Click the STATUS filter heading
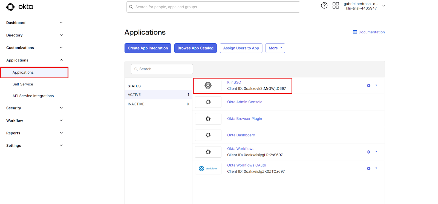 click(134, 86)
